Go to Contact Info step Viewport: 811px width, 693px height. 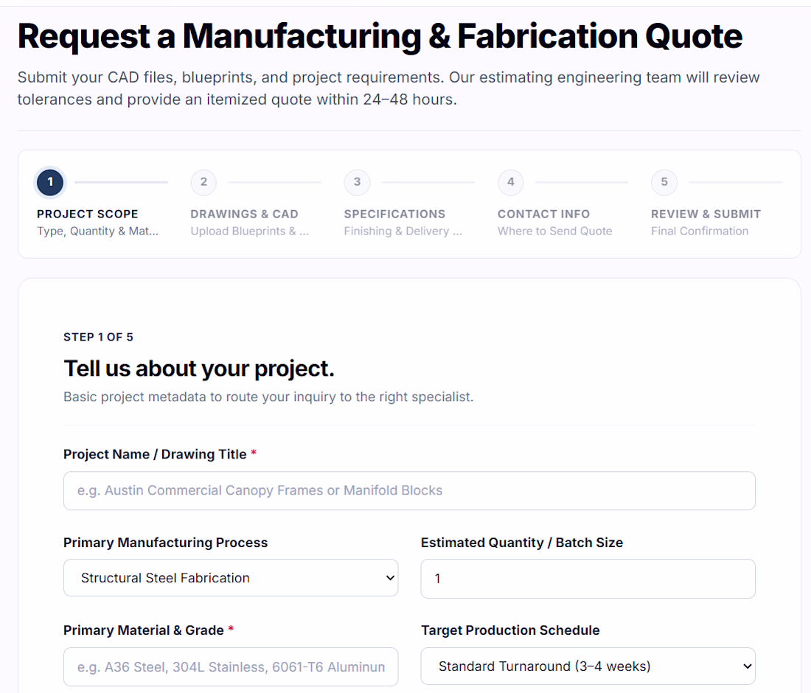tap(543, 214)
